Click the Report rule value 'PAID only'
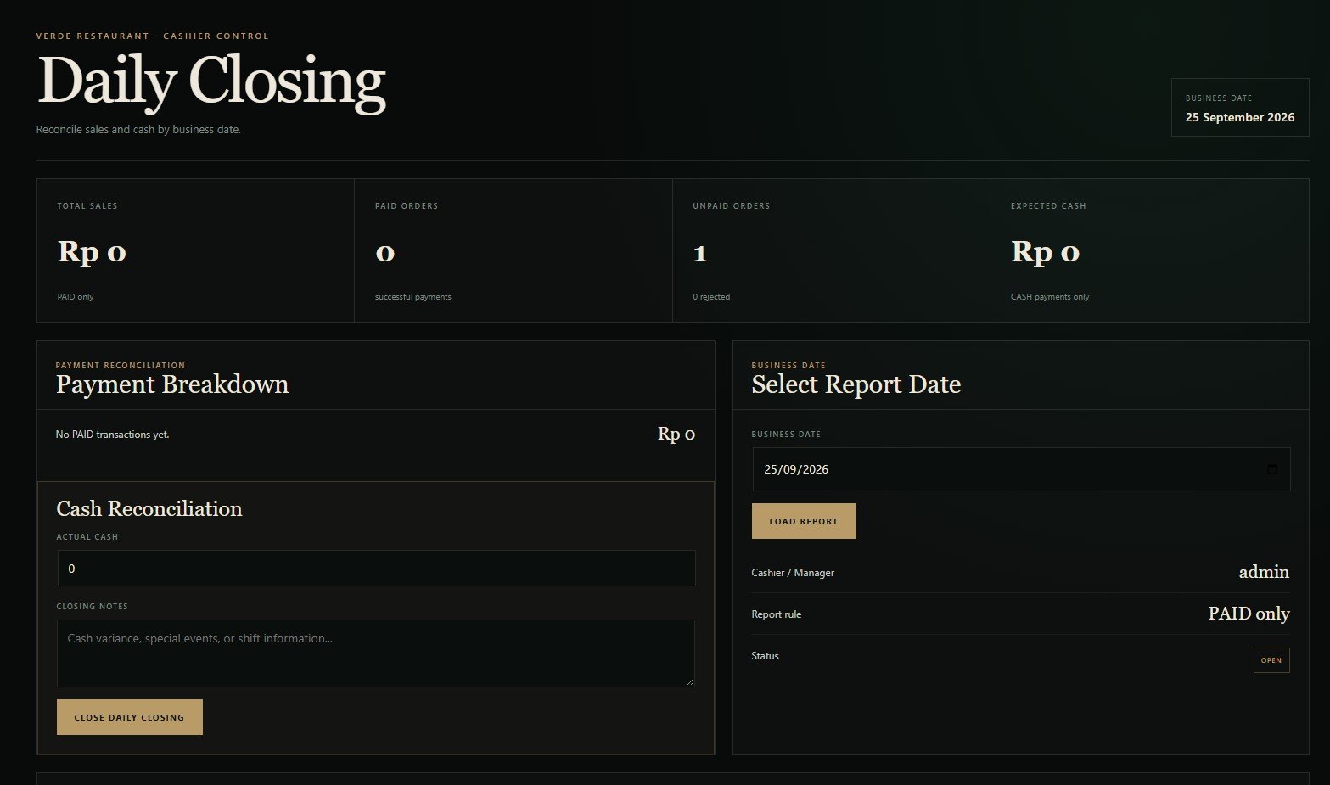 coord(1249,614)
